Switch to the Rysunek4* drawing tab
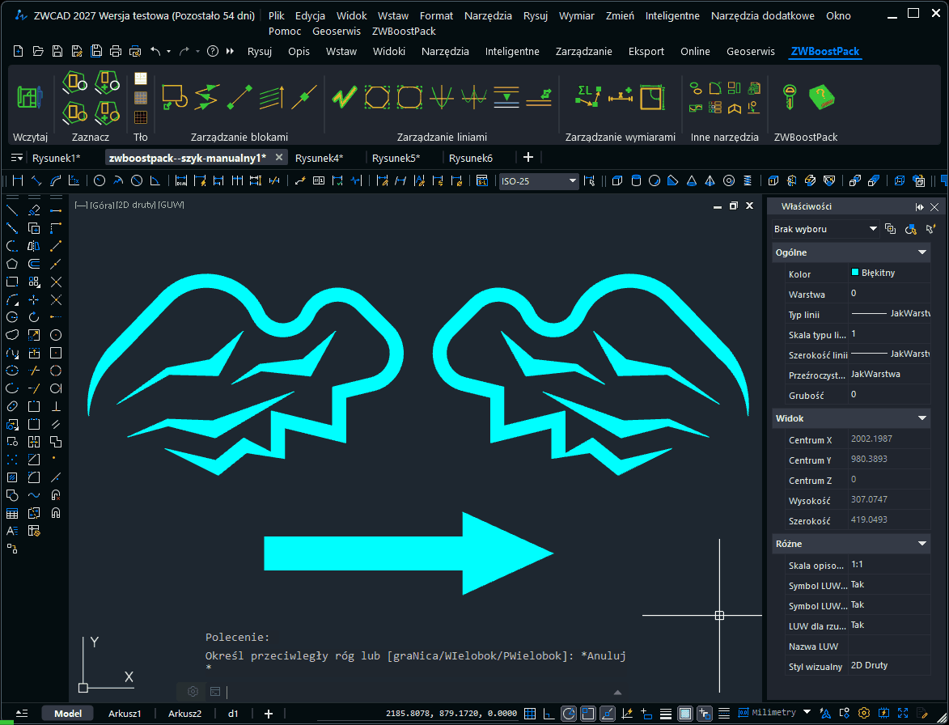This screenshot has height=725, width=949. pyautogui.click(x=319, y=158)
